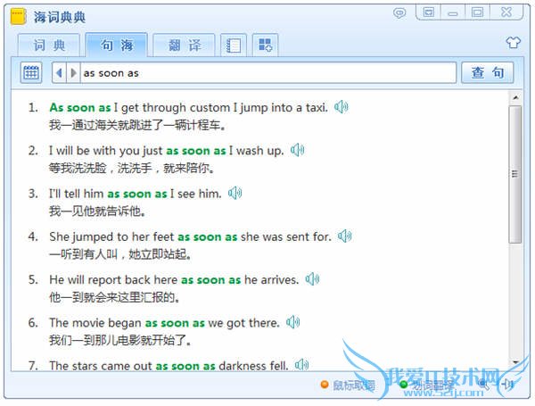Close the 海词典典 window
Viewport: 535px width, 406px height.
click(506, 12)
